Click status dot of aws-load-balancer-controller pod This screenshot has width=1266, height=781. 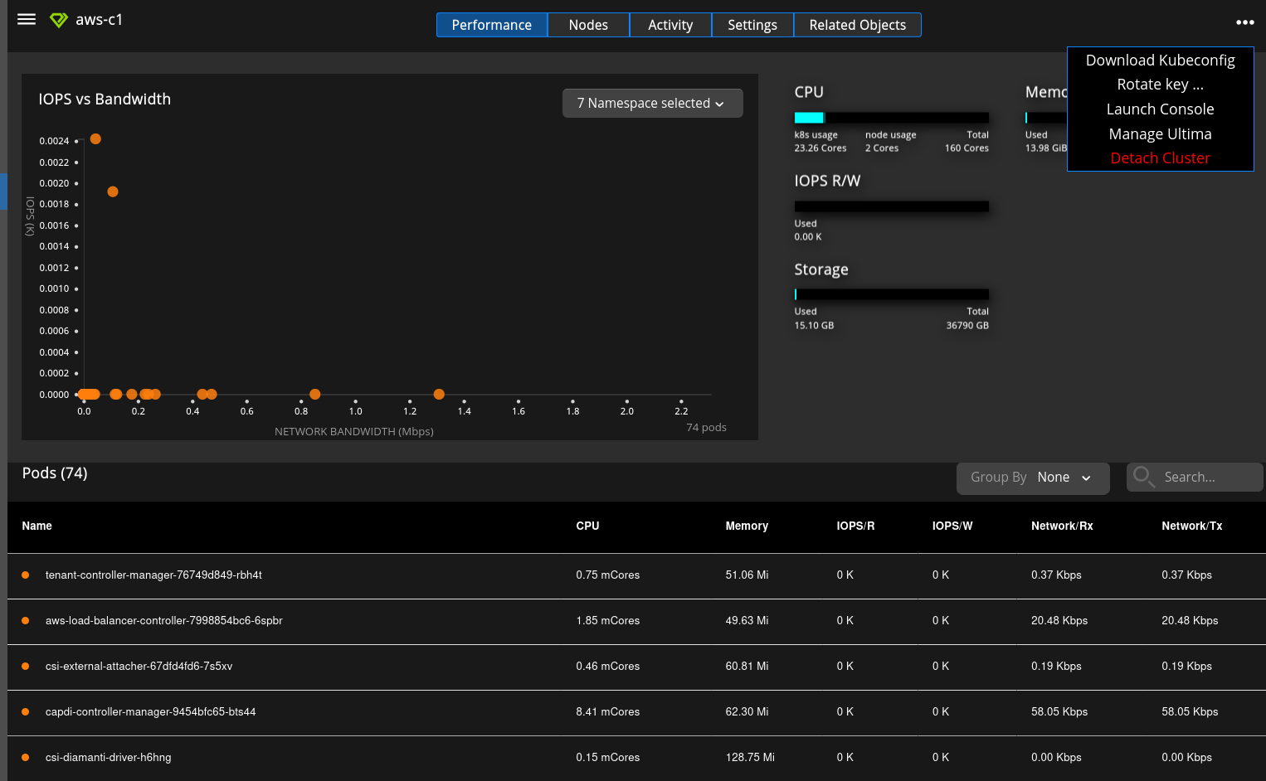(x=26, y=620)
